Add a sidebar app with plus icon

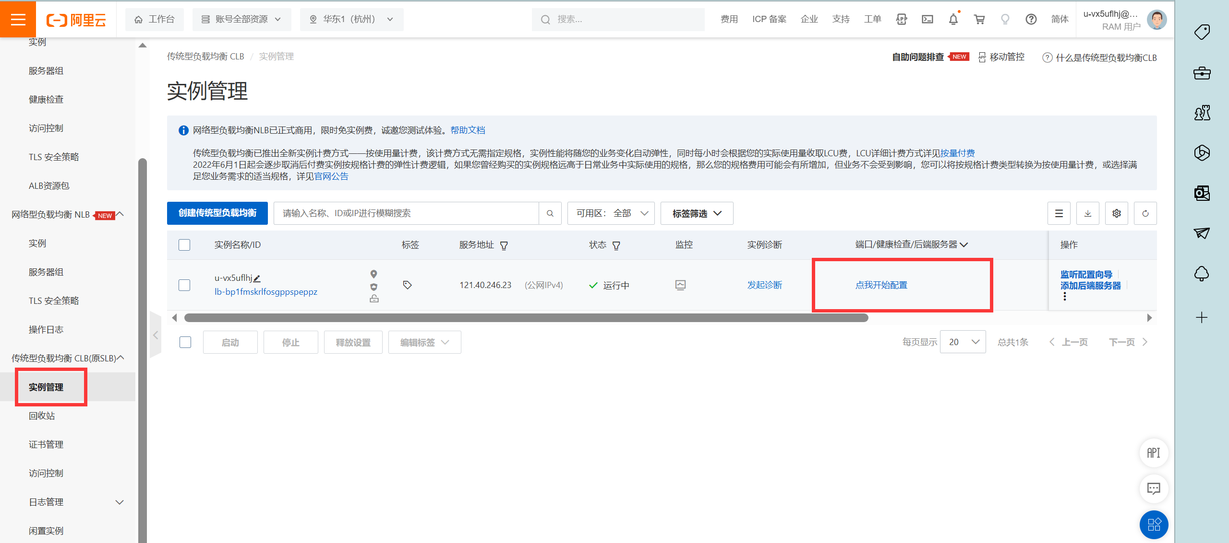tap(1202, 317)
